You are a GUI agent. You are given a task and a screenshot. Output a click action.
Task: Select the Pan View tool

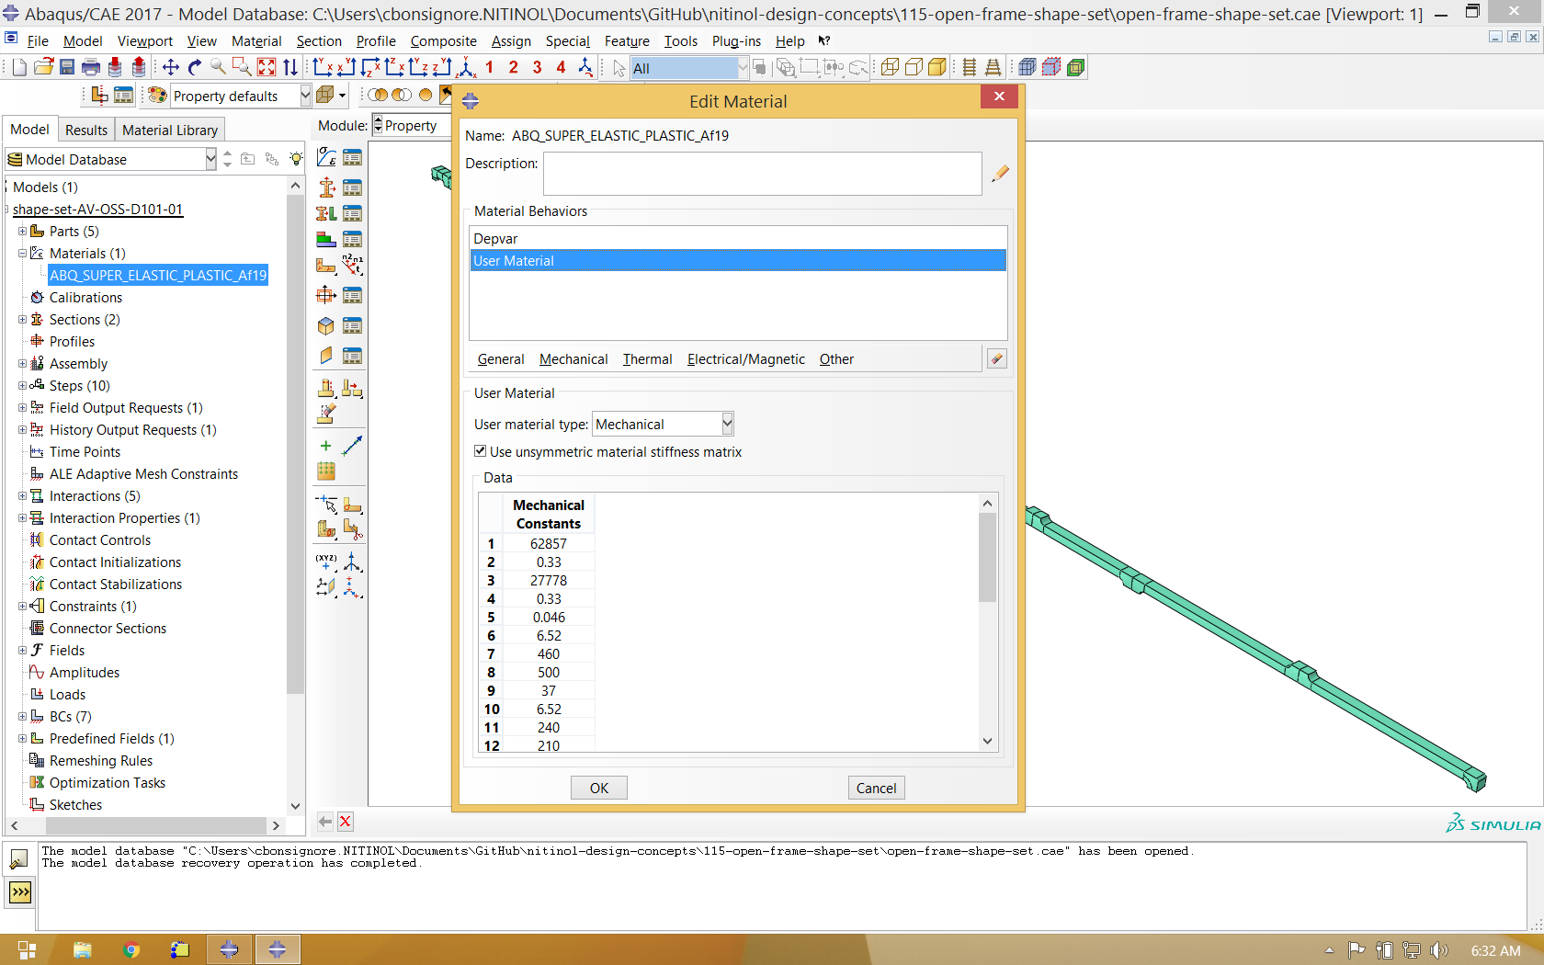[x=170, y=67]
